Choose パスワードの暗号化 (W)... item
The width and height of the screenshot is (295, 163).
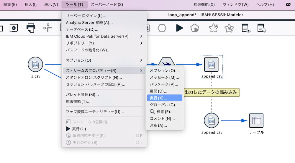point(104,50)
